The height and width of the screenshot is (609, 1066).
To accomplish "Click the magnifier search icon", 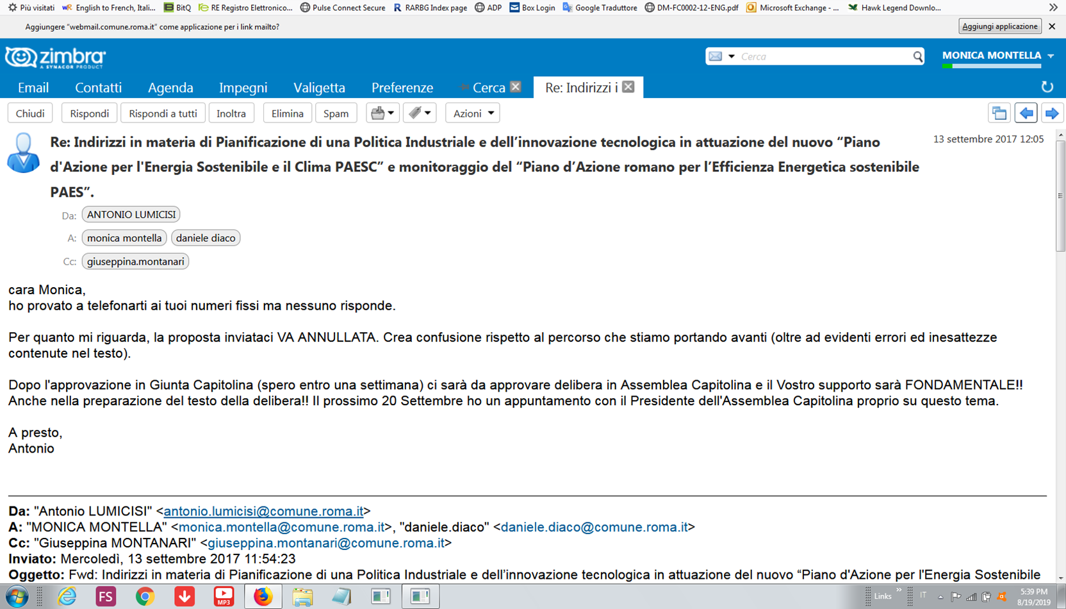I will pos(918,56).
